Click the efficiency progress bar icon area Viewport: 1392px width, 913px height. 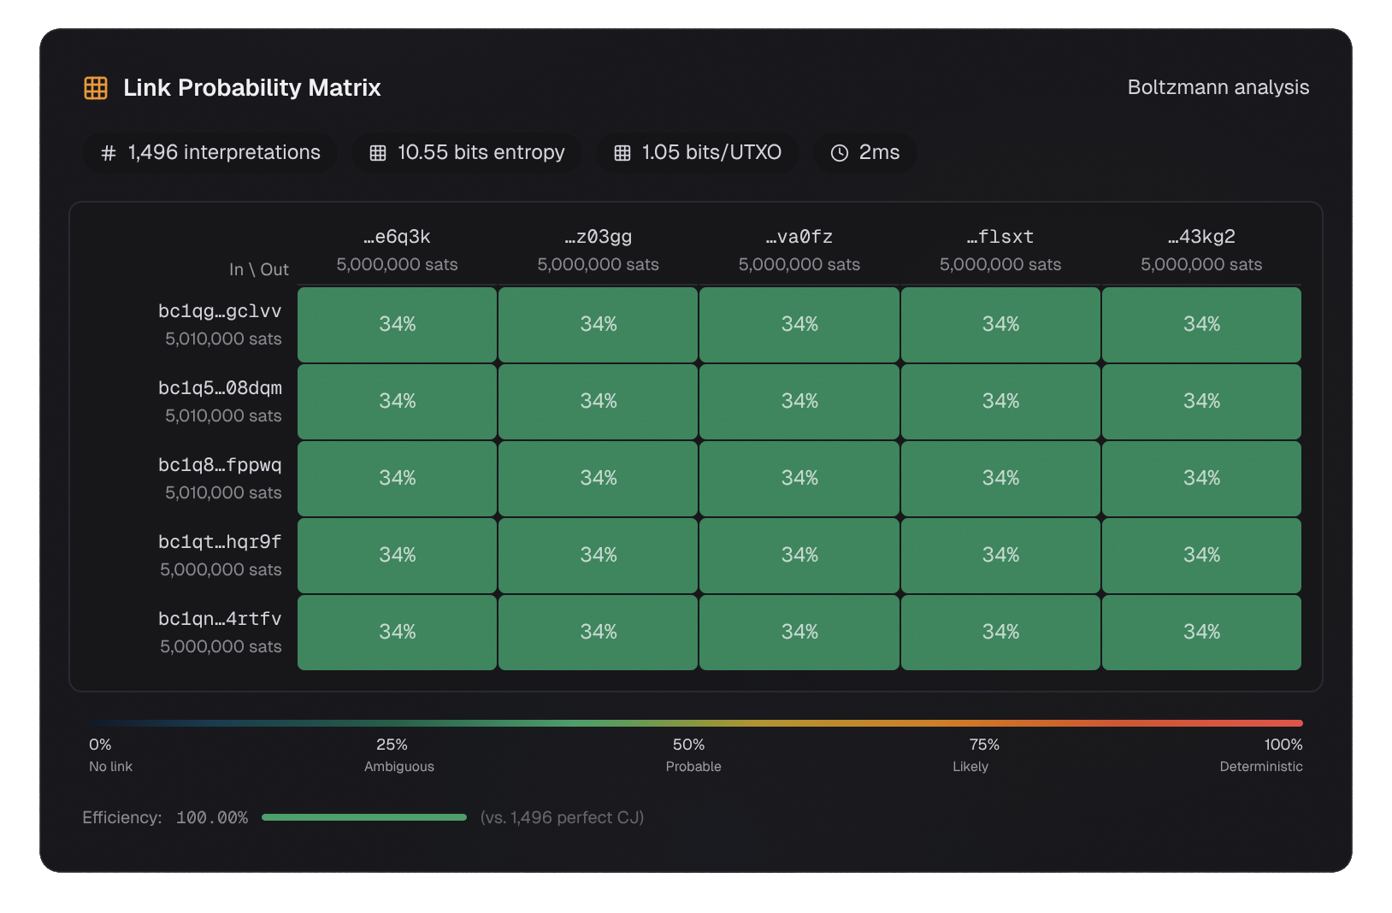click(363, 817)
